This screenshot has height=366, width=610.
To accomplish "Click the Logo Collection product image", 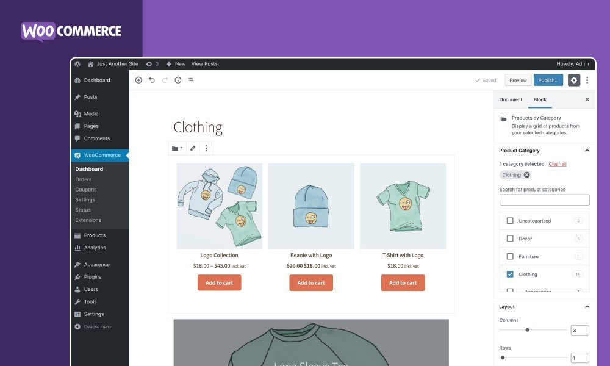I will click(220, 206).
